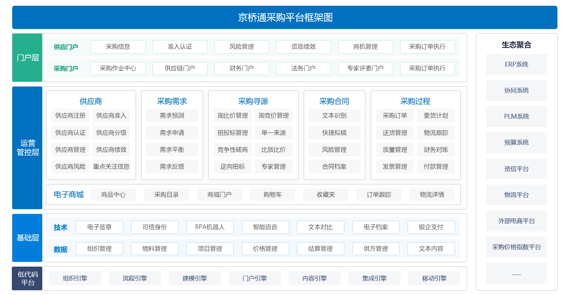Select the 银企支付 box
The width and height of the screenshot is (573, 295).
click(431, 227)
